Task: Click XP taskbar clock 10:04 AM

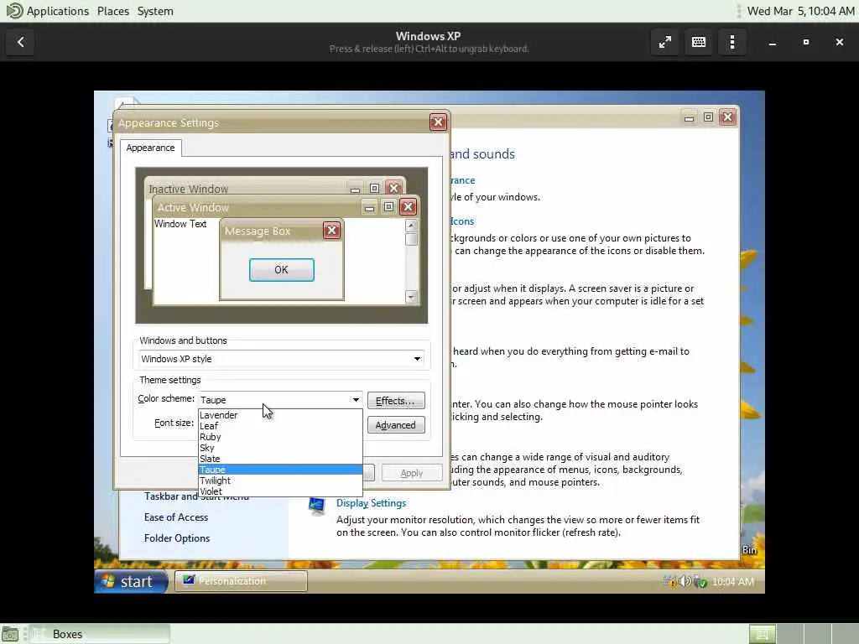Action: pos(733,582)
